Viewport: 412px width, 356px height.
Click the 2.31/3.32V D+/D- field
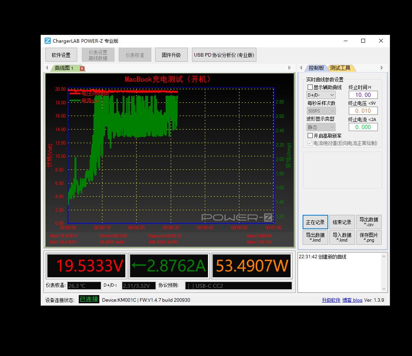click(x=139, y=285)
